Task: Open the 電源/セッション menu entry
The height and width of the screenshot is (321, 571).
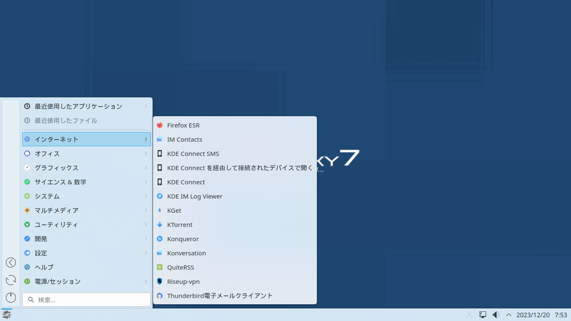Action: [87, 281]
